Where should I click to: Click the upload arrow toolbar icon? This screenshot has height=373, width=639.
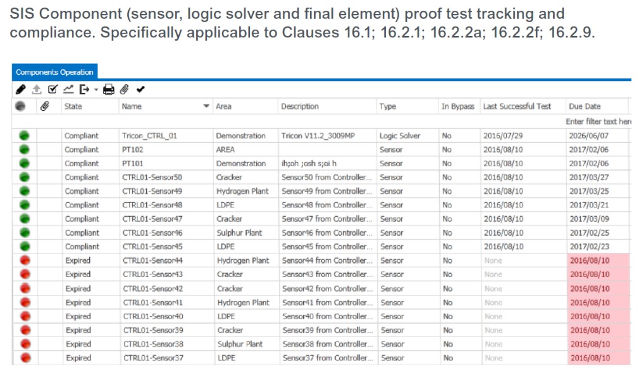click(37, 90)
